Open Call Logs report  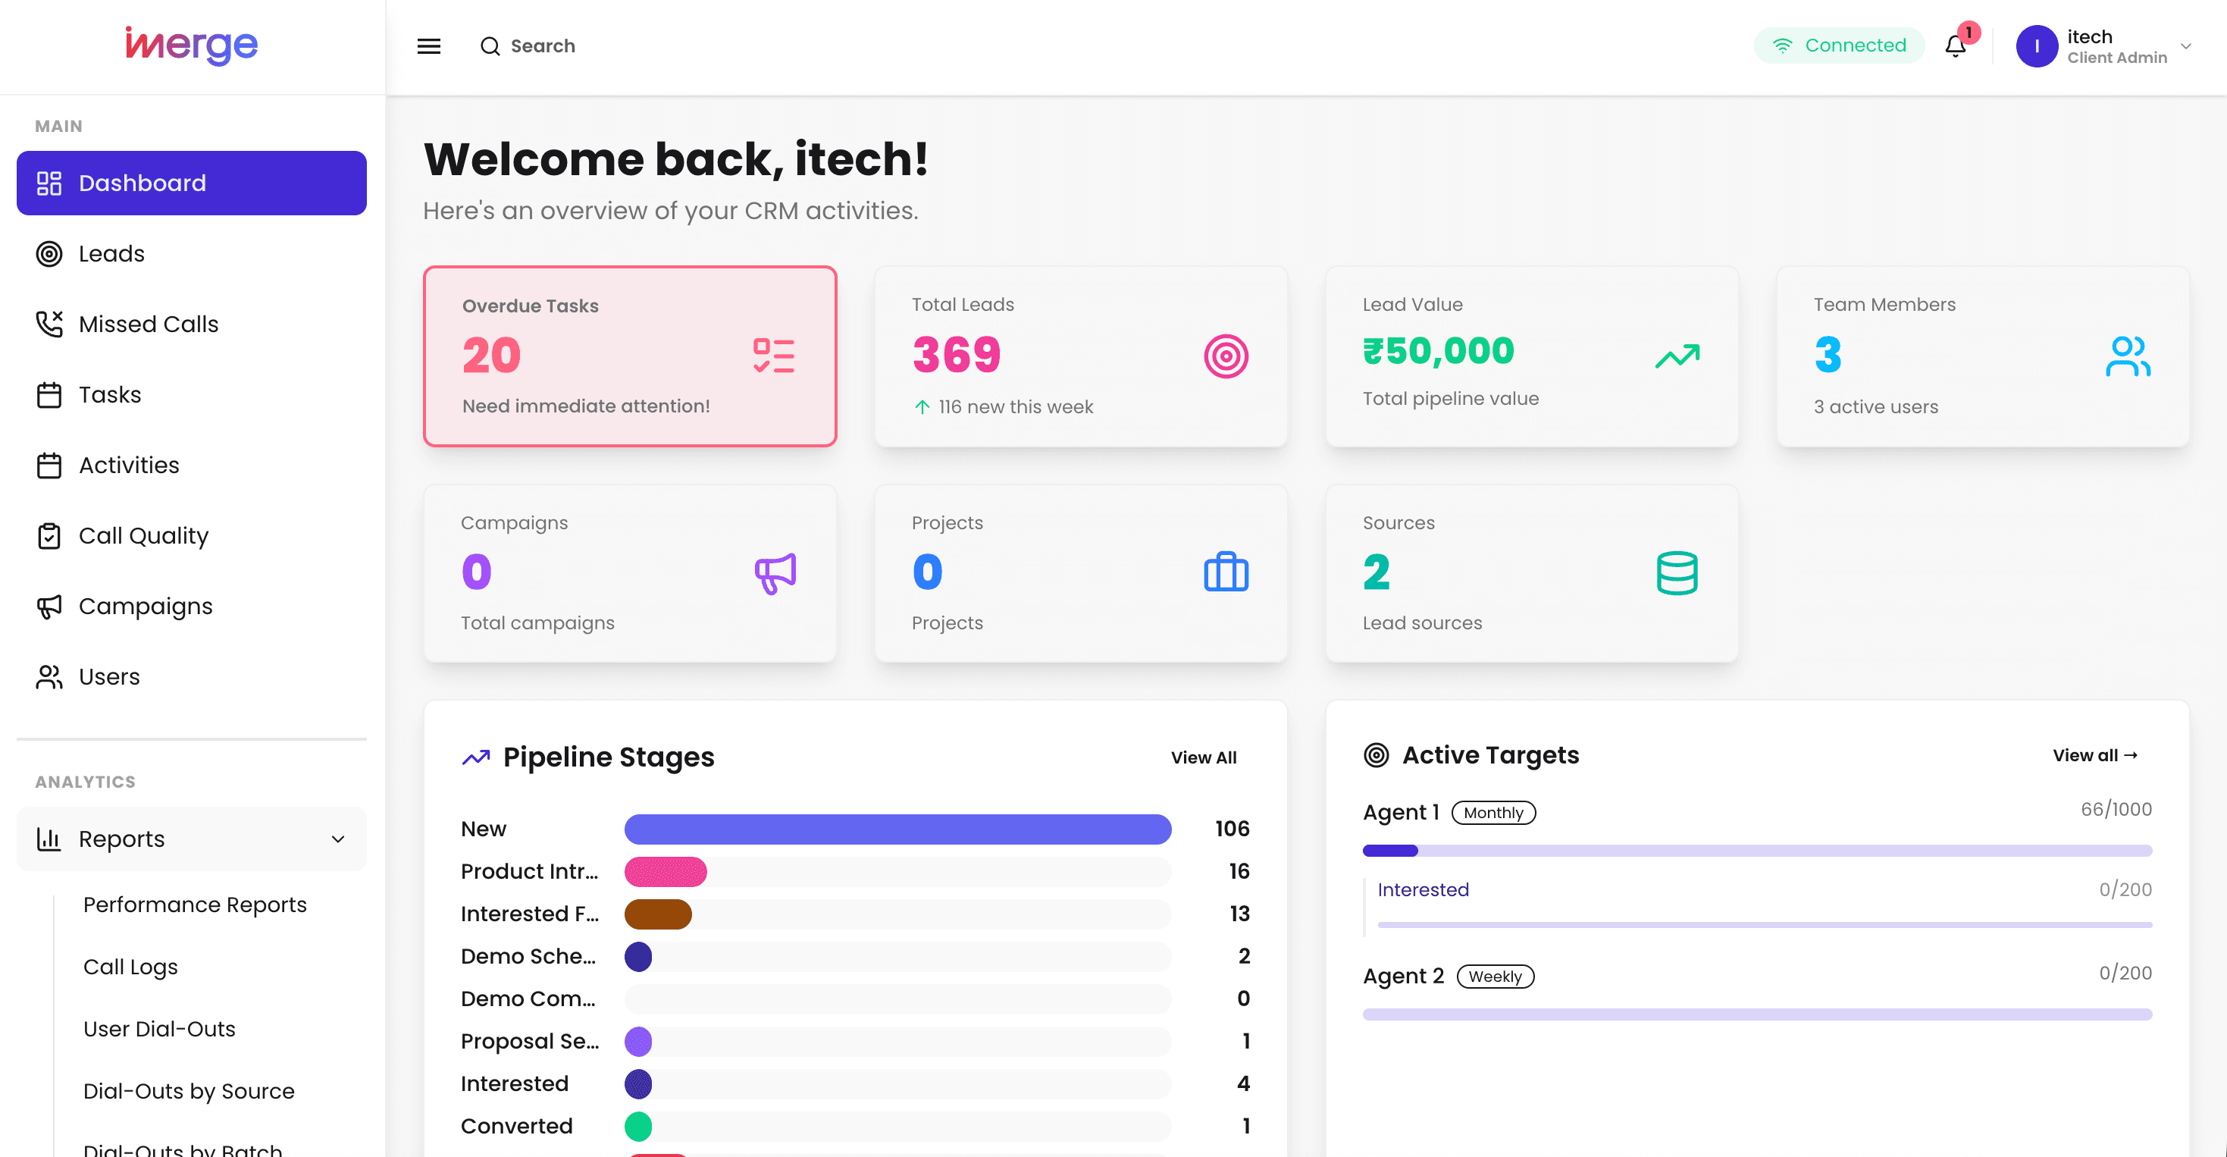tap(130, 967)
